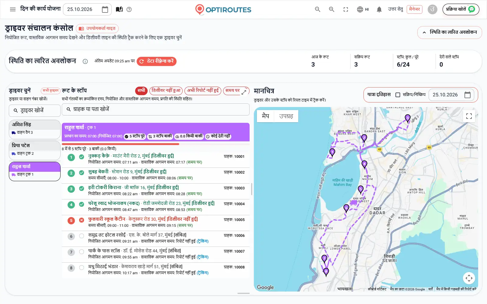Toggle status circle for मधु मिठाई भंडार
The width and height of the screenshot is (487, 304).
[x=82, y=268]
